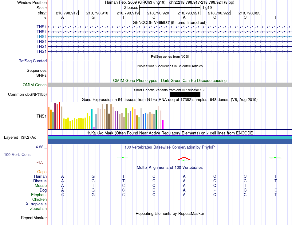Click the cyan bar in the GTEx chart
This screenshot has height=225, width=292.
tap(92, 119)
